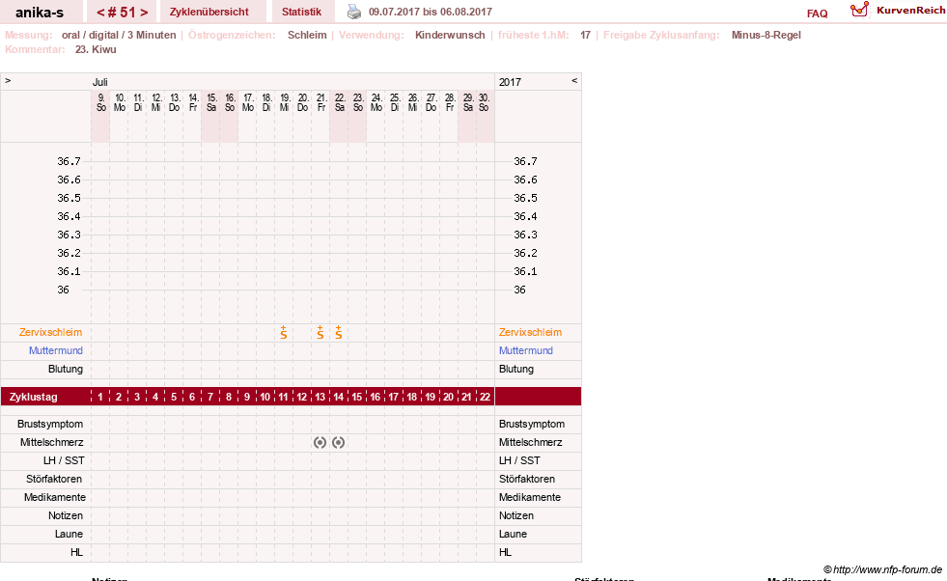This screenshot has height=581, width=947.
Task: Click the right Muttermund row label
Action: tap(526, 350)
